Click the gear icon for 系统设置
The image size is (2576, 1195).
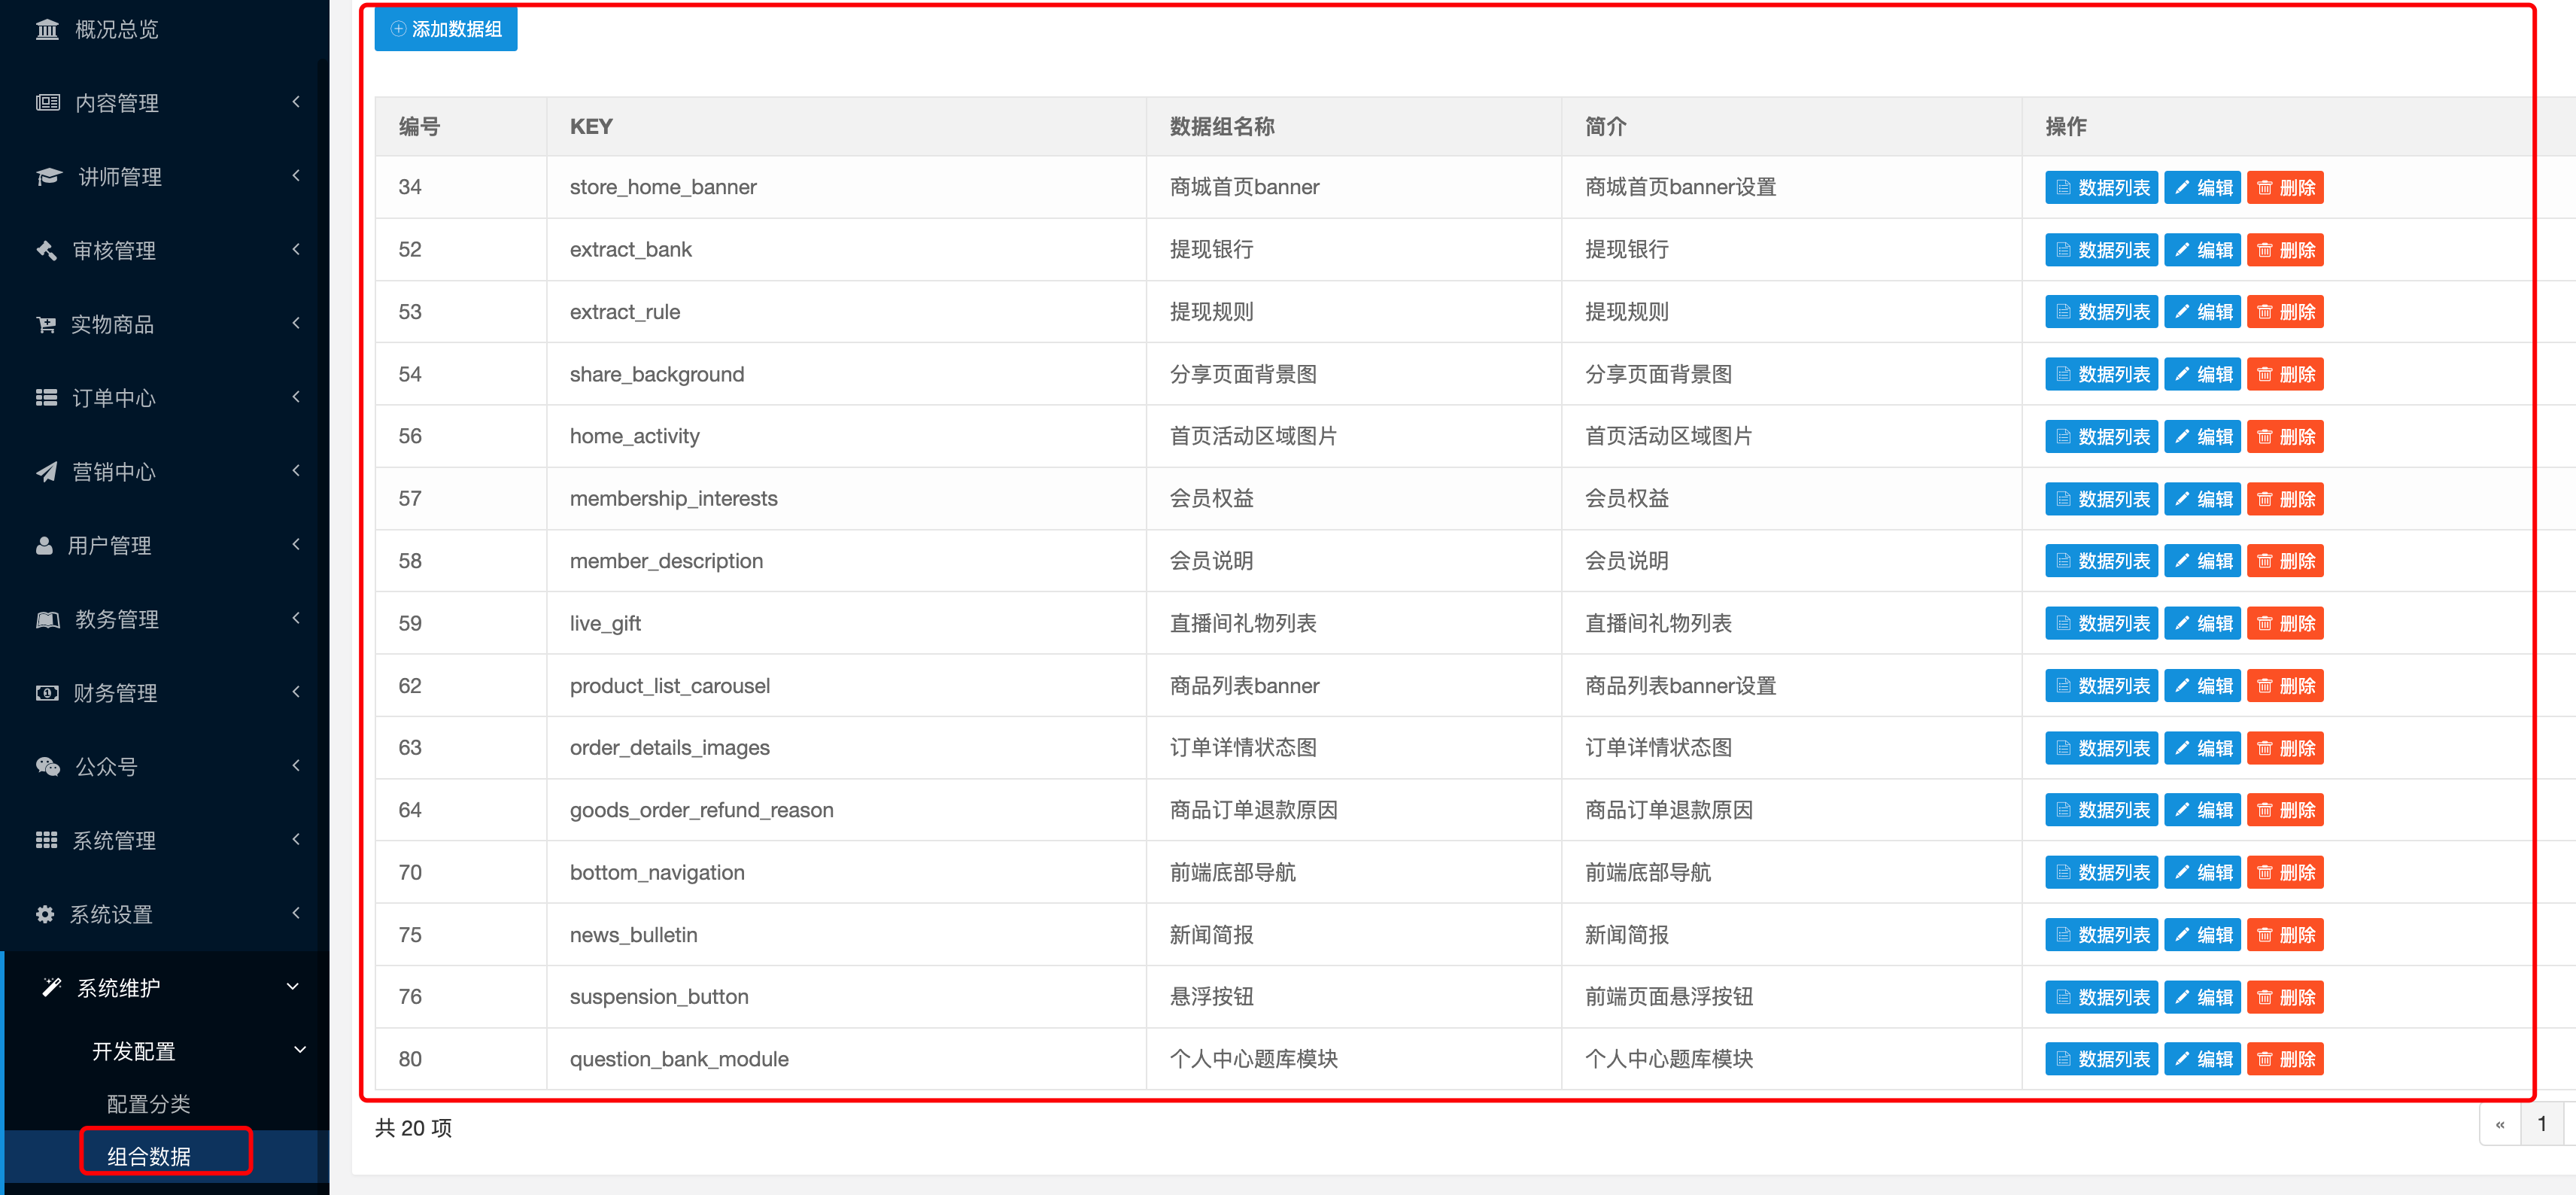point(45,914)
